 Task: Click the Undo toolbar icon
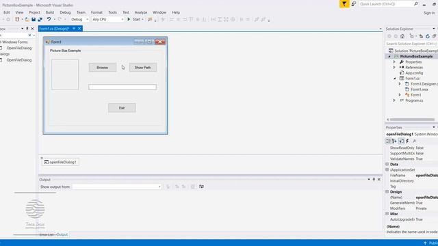click(x=49, y=19)
